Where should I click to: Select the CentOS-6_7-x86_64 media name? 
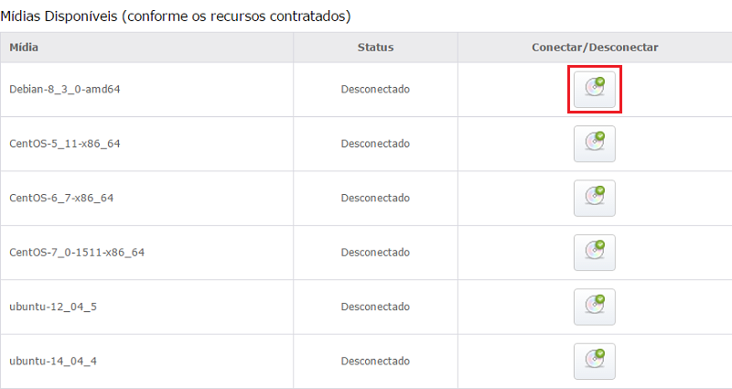coord(61,198)
